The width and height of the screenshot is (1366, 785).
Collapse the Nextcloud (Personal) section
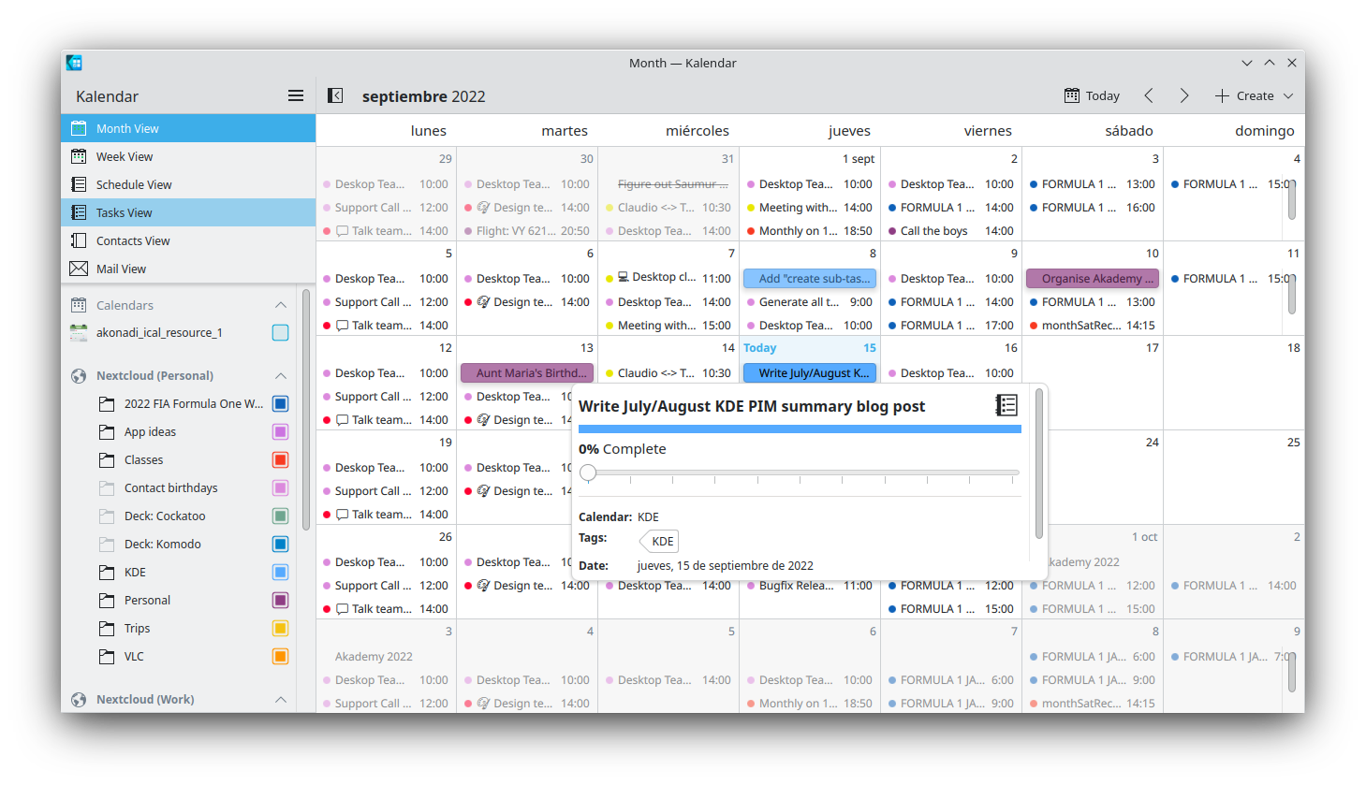[x=280, y=375]
